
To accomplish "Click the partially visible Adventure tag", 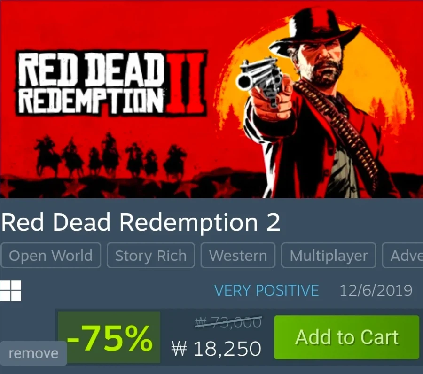I will [403, 255].
